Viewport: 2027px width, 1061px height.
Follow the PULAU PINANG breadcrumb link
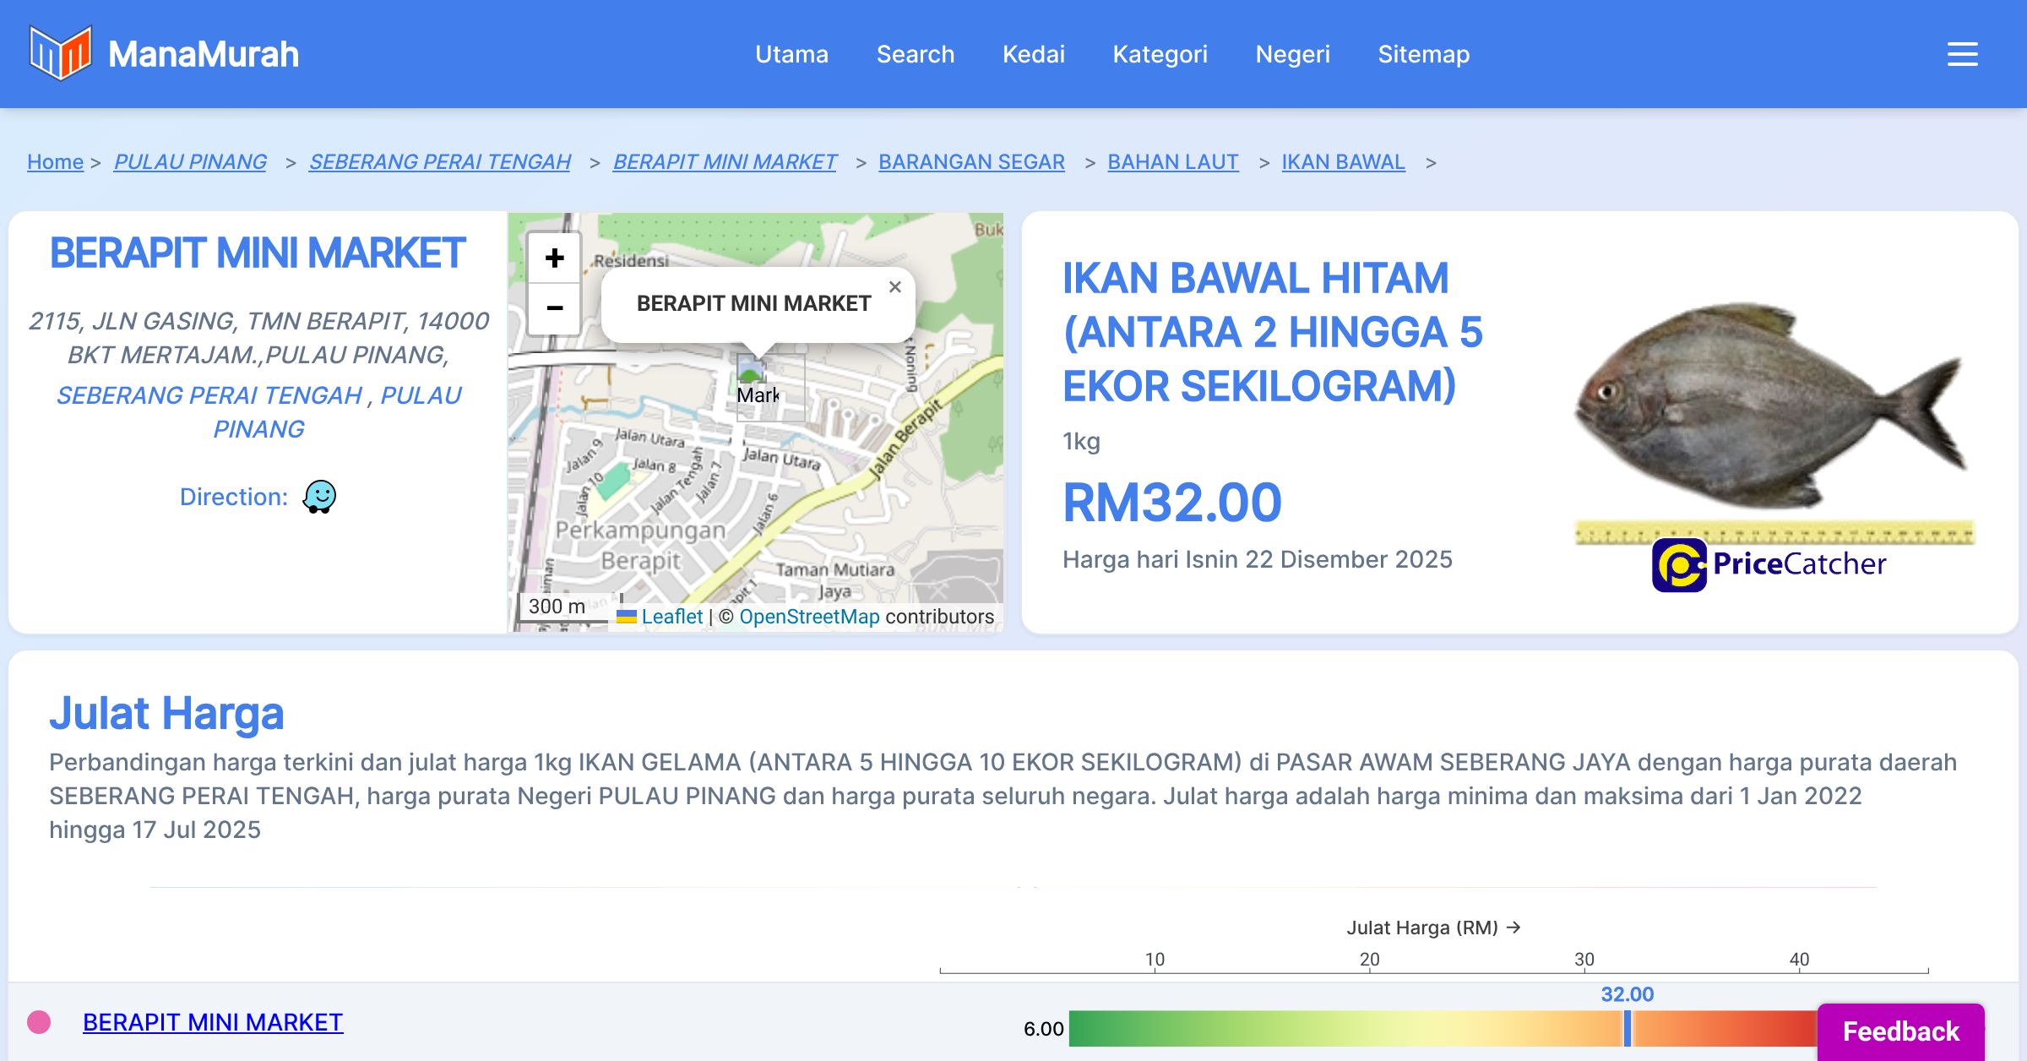(x=190, y=161)
